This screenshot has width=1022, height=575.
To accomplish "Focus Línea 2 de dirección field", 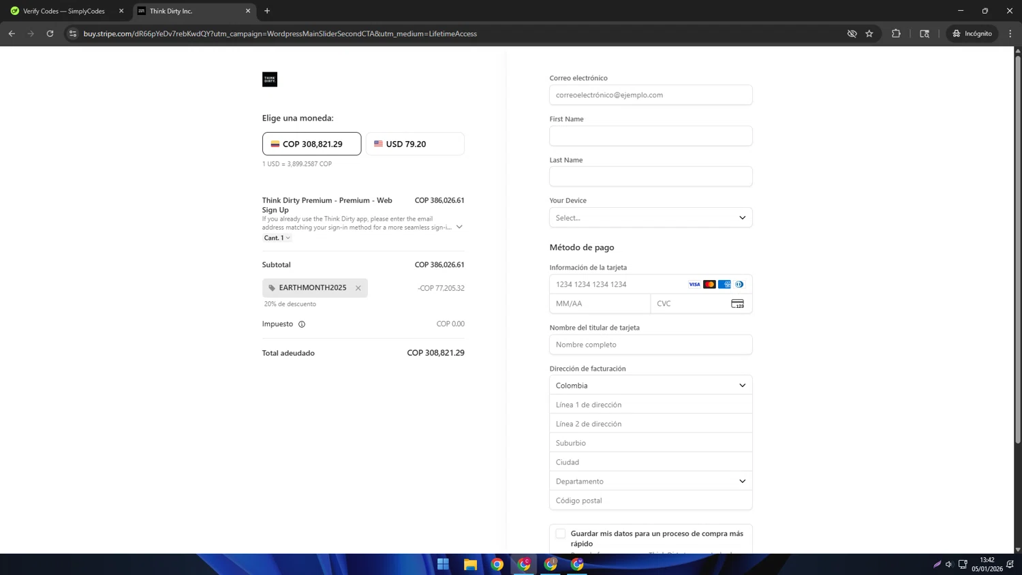I will pyautogui.click(x=651, y=423).
